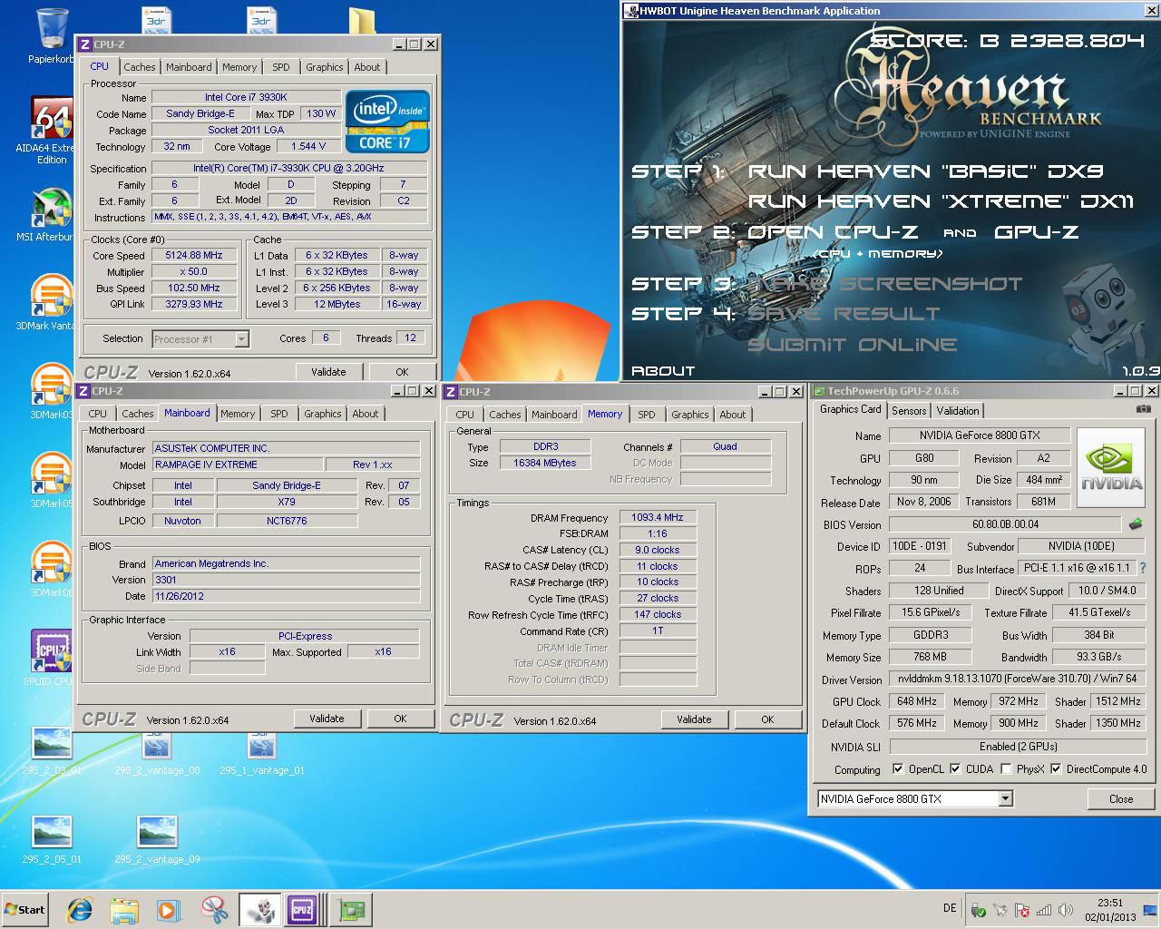Viewport: 1161px width, 929px height.
Task: Click the network tray icon
Action: pos(1044,910)
